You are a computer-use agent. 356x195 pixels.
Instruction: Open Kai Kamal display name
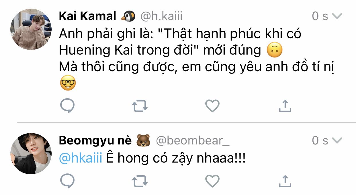(87, 16)
